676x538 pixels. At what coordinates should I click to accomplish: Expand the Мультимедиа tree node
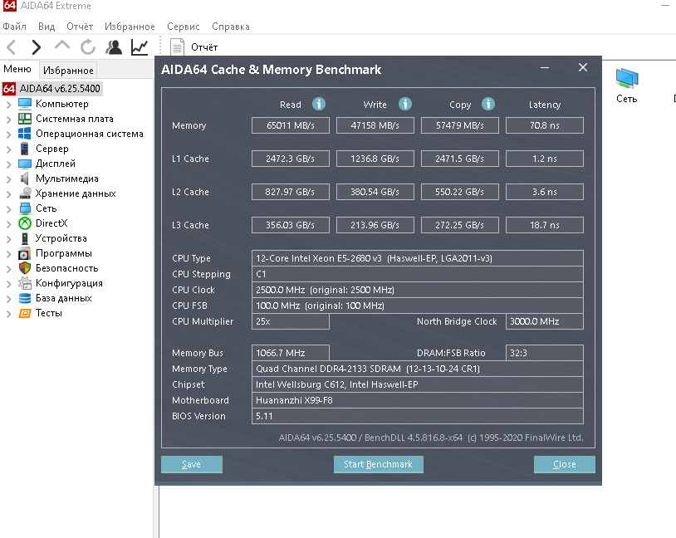(8, 179)
